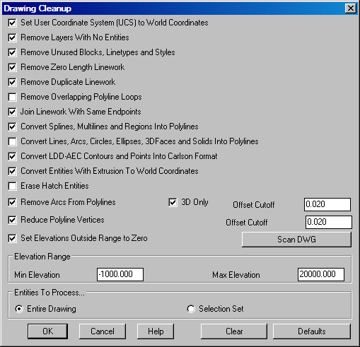Clear all options with Clear button
This screenshot has height=347, width=360.
(x=234, y=331)
